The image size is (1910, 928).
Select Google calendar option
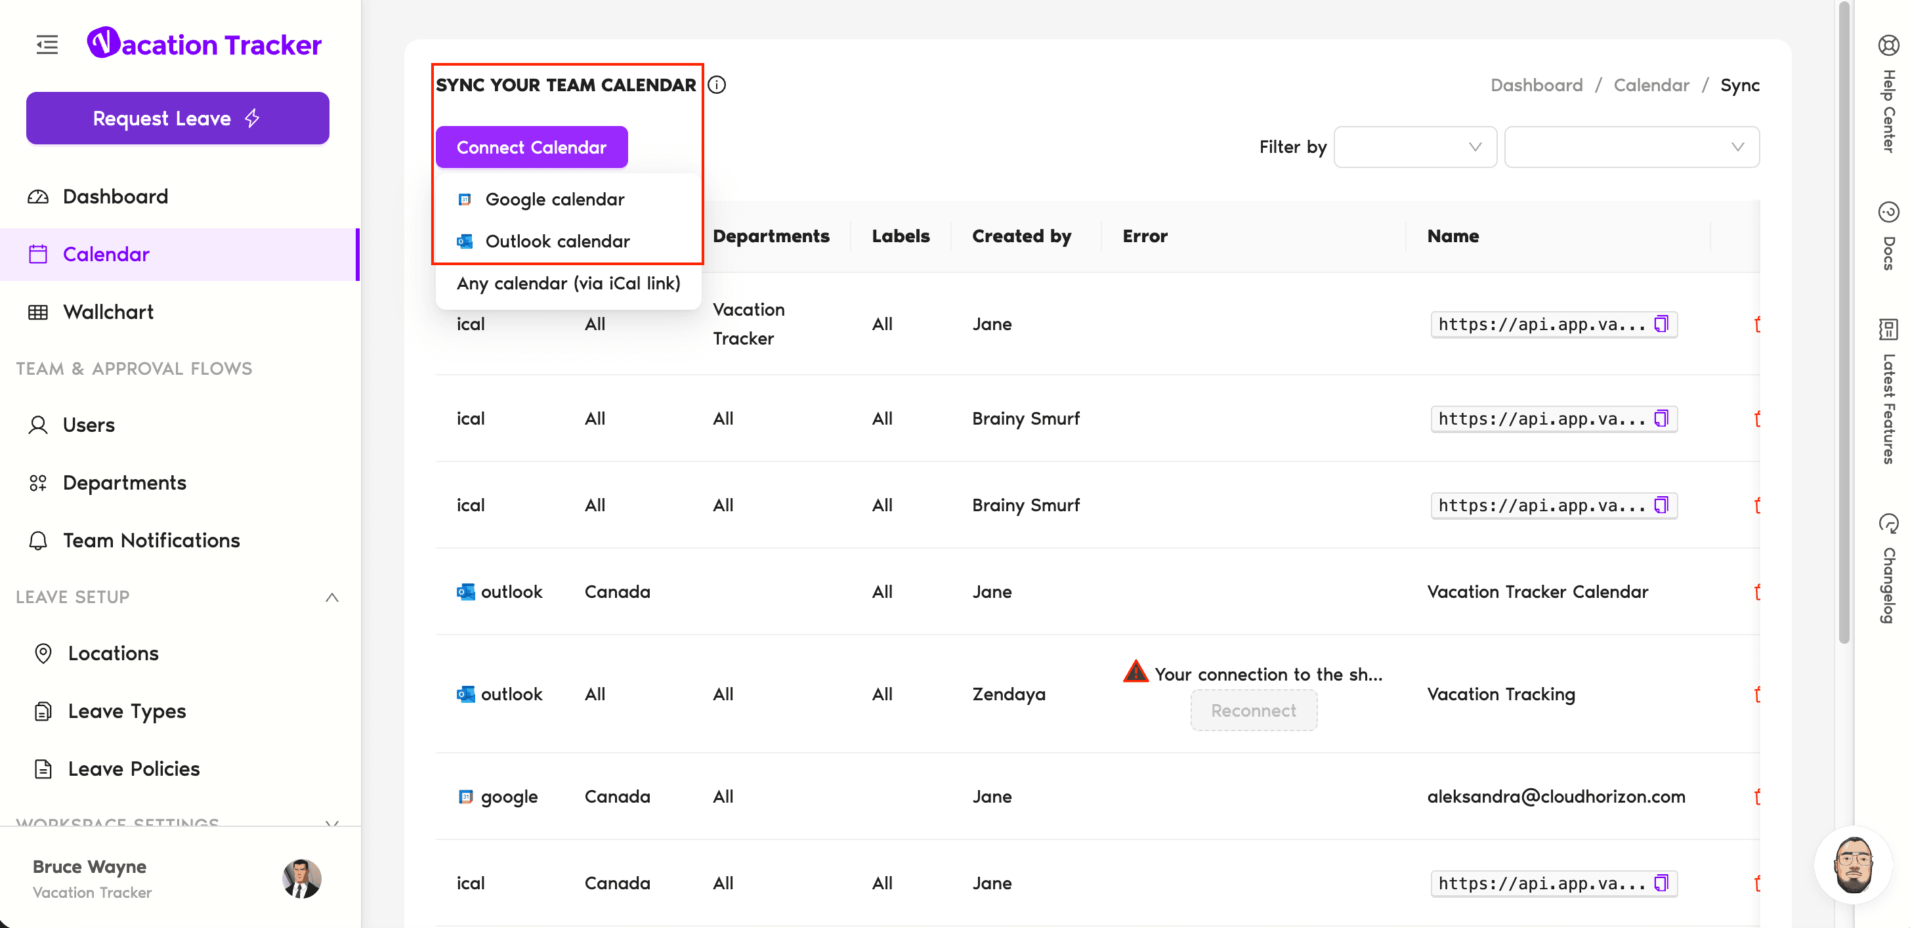(555, 200)
